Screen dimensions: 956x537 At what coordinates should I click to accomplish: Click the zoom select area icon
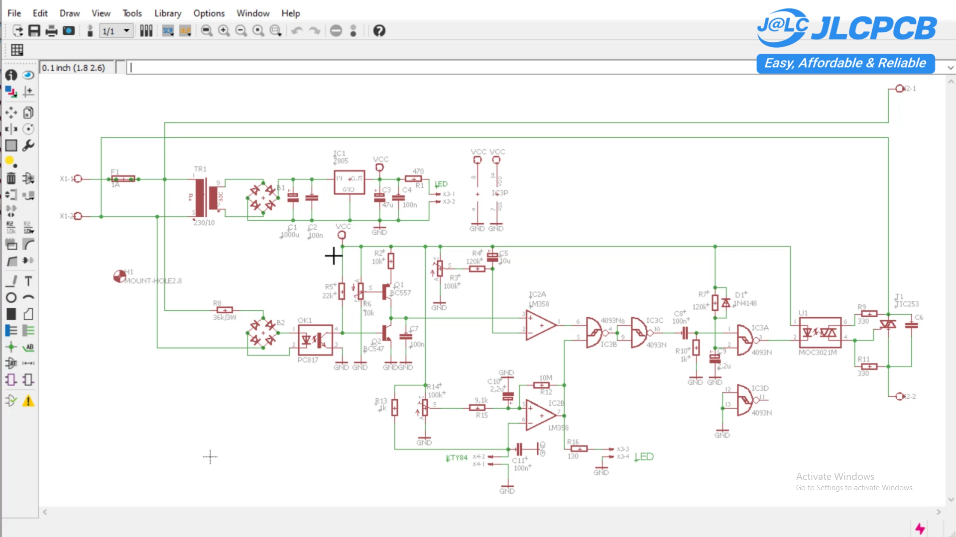(275, 31)
